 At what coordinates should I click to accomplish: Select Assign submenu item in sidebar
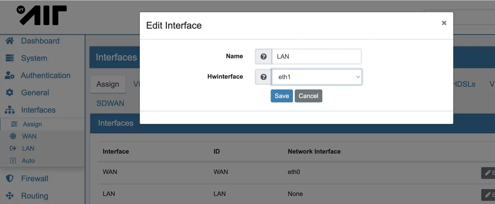32,124
